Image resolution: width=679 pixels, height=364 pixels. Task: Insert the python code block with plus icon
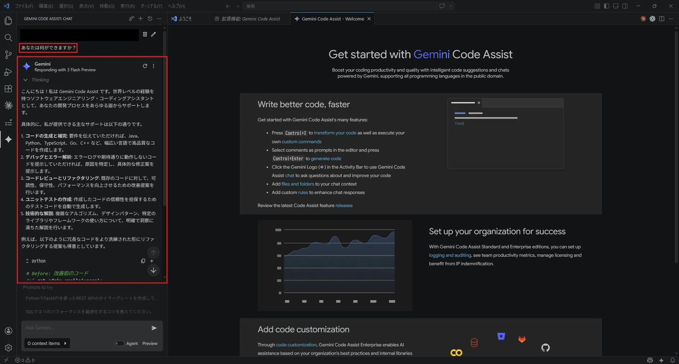pos(152,261)
